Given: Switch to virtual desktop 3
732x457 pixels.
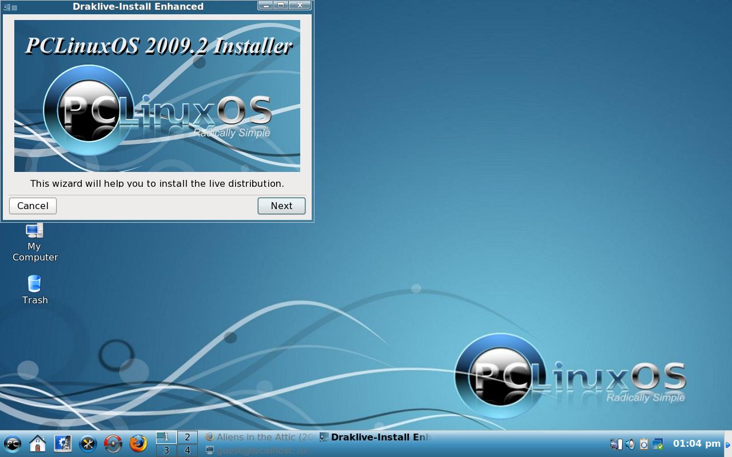Looking at the screenshot, I should click(x=166, y=450).
